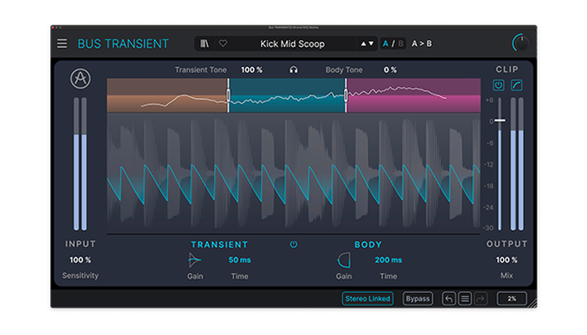
Task: Favorite the preset with heart icon
Action: point(223,44)
